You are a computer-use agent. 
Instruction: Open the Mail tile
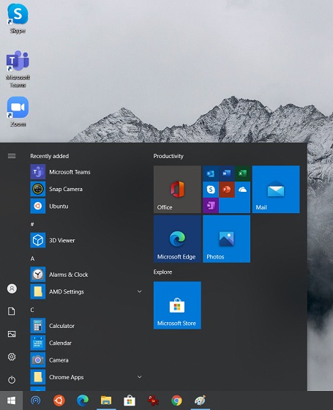276,189
